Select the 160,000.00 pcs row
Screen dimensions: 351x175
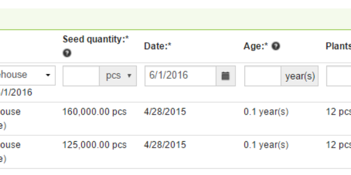pos(175,119)
